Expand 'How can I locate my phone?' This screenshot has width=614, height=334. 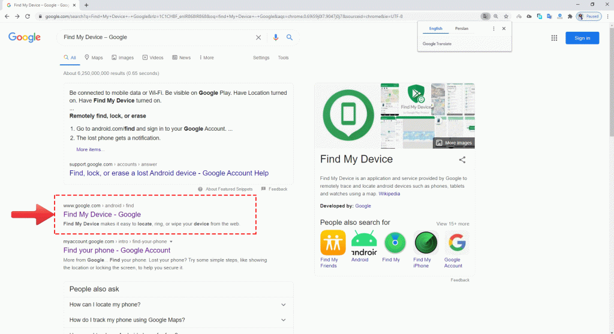click(178, 305)
